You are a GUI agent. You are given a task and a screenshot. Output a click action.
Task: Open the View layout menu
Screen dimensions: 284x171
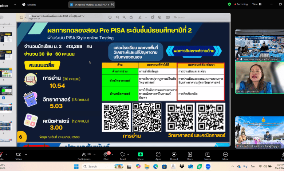[256, 4]
